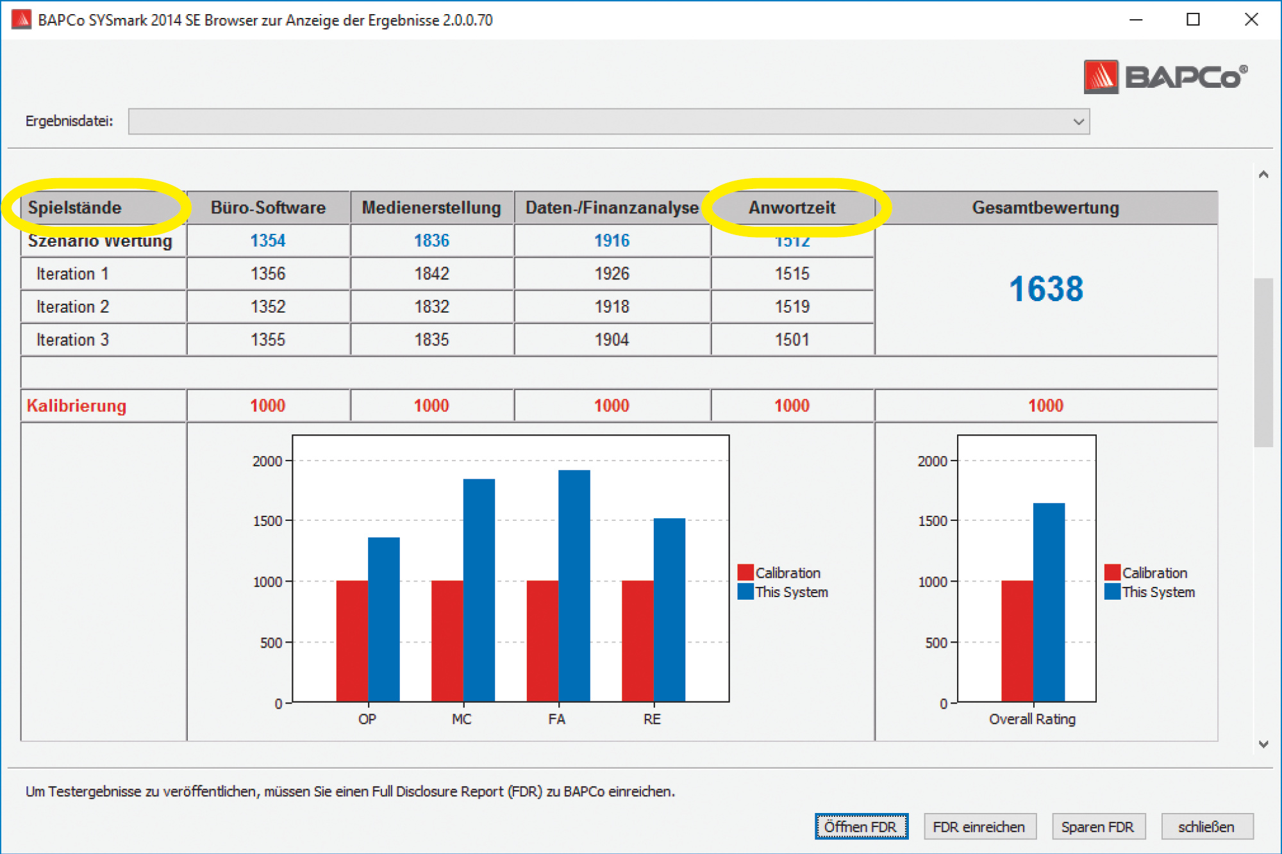
Task: Select the Büro-Software column header
Action: click(x=268, y=208)
